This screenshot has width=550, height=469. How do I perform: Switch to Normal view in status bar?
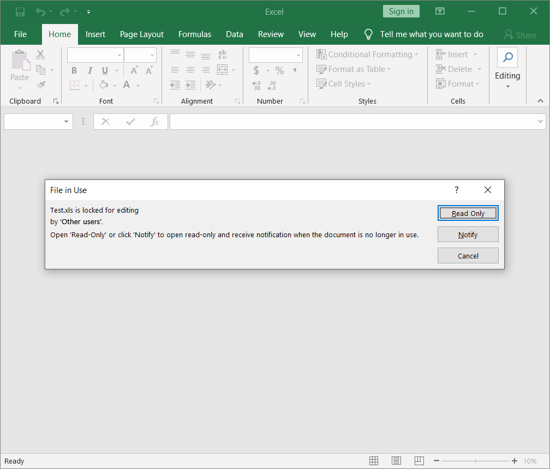(x=374, y=461)
